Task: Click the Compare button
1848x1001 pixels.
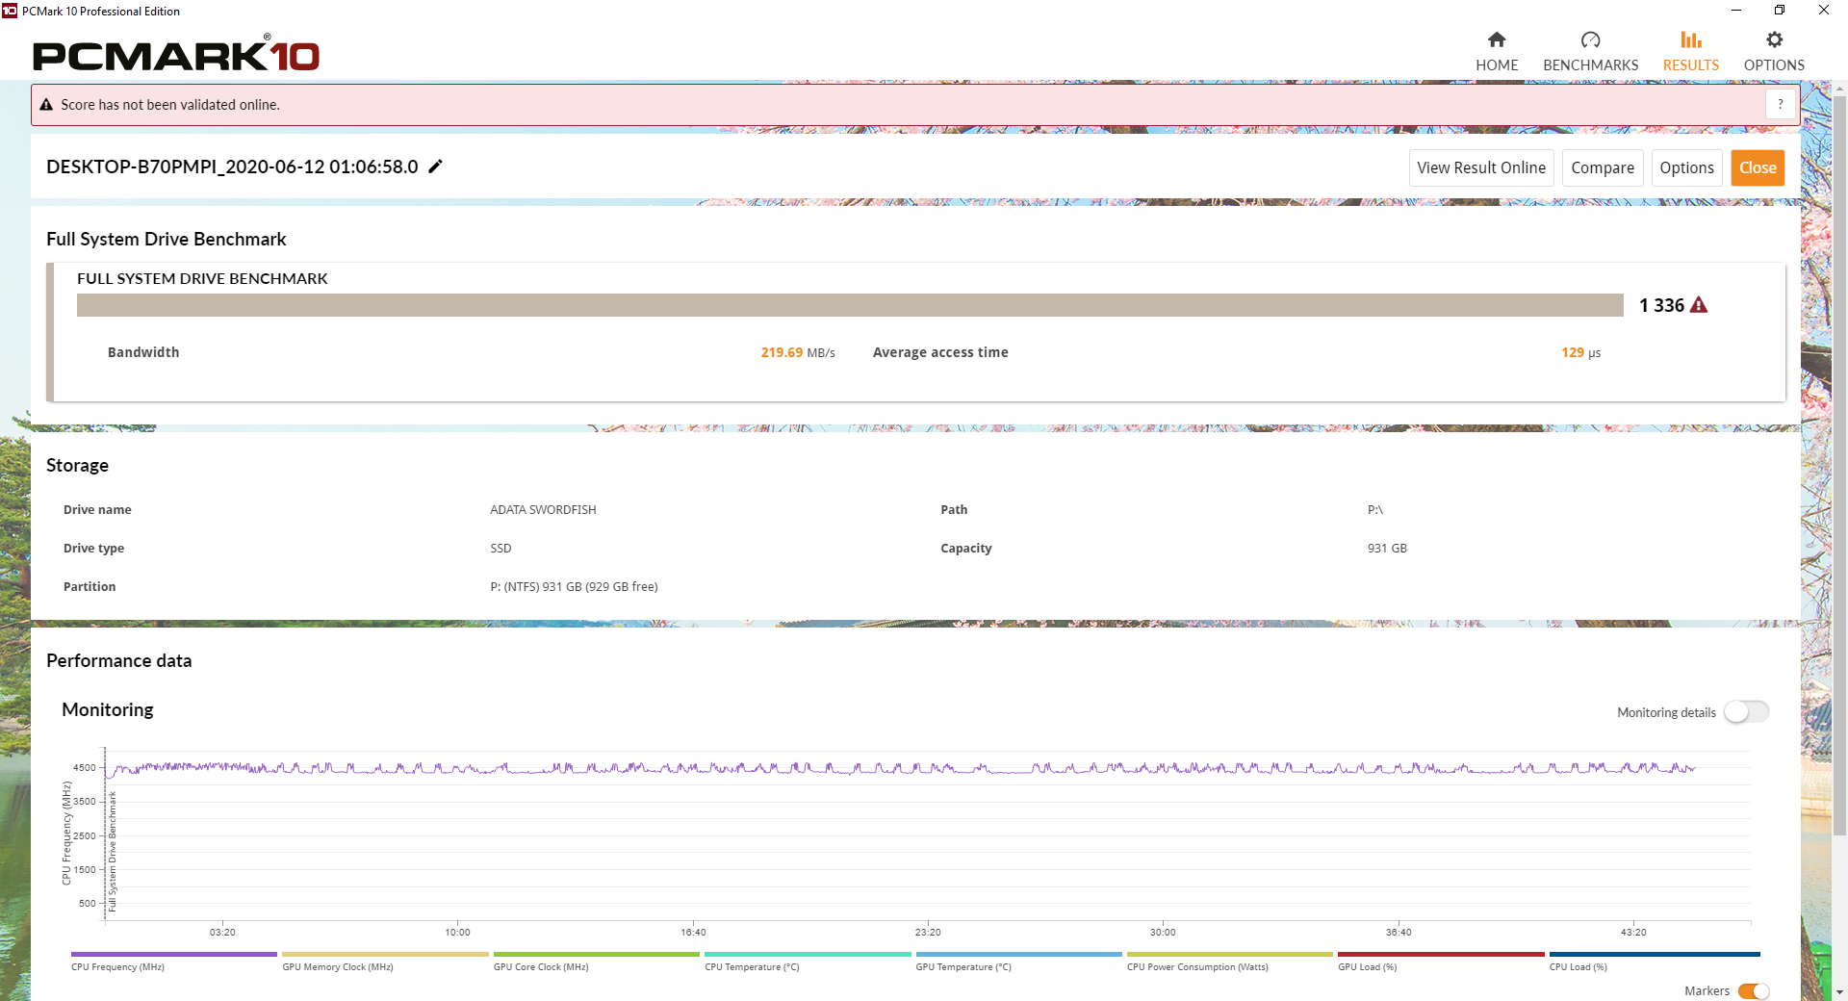Action: (x=1603, y=167)
